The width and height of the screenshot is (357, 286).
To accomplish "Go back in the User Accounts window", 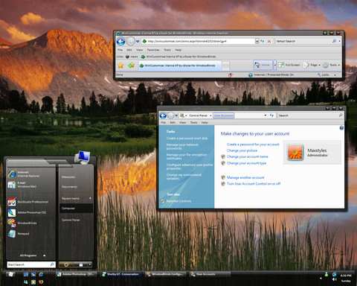I will tap(163, 115).
